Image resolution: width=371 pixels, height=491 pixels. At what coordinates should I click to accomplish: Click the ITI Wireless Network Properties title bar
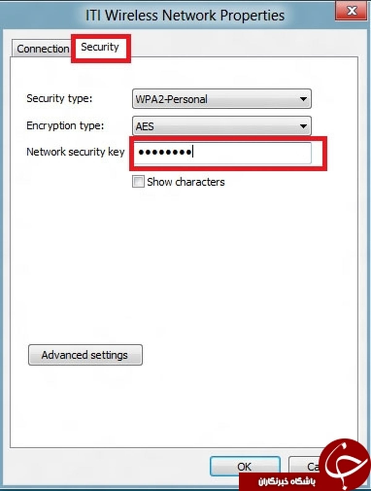(185, 15)
